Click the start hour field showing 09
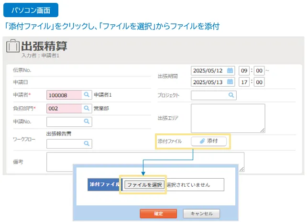 [x=243, y=71]
